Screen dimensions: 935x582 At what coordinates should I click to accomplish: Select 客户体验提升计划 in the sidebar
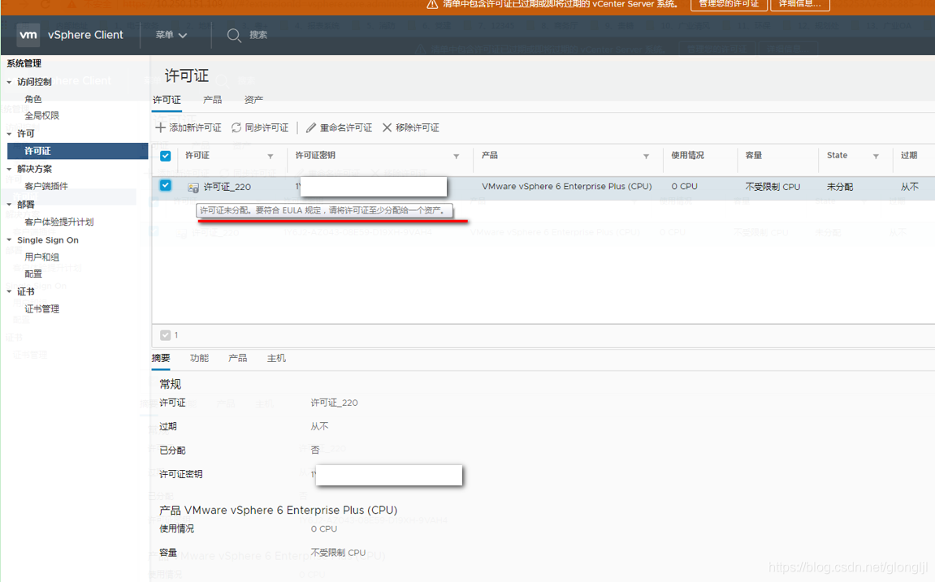click(x=59, y=222)
